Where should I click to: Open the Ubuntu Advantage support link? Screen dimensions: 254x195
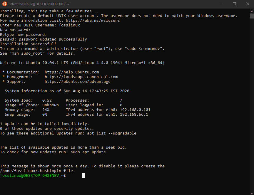click(x=77, y=81)
